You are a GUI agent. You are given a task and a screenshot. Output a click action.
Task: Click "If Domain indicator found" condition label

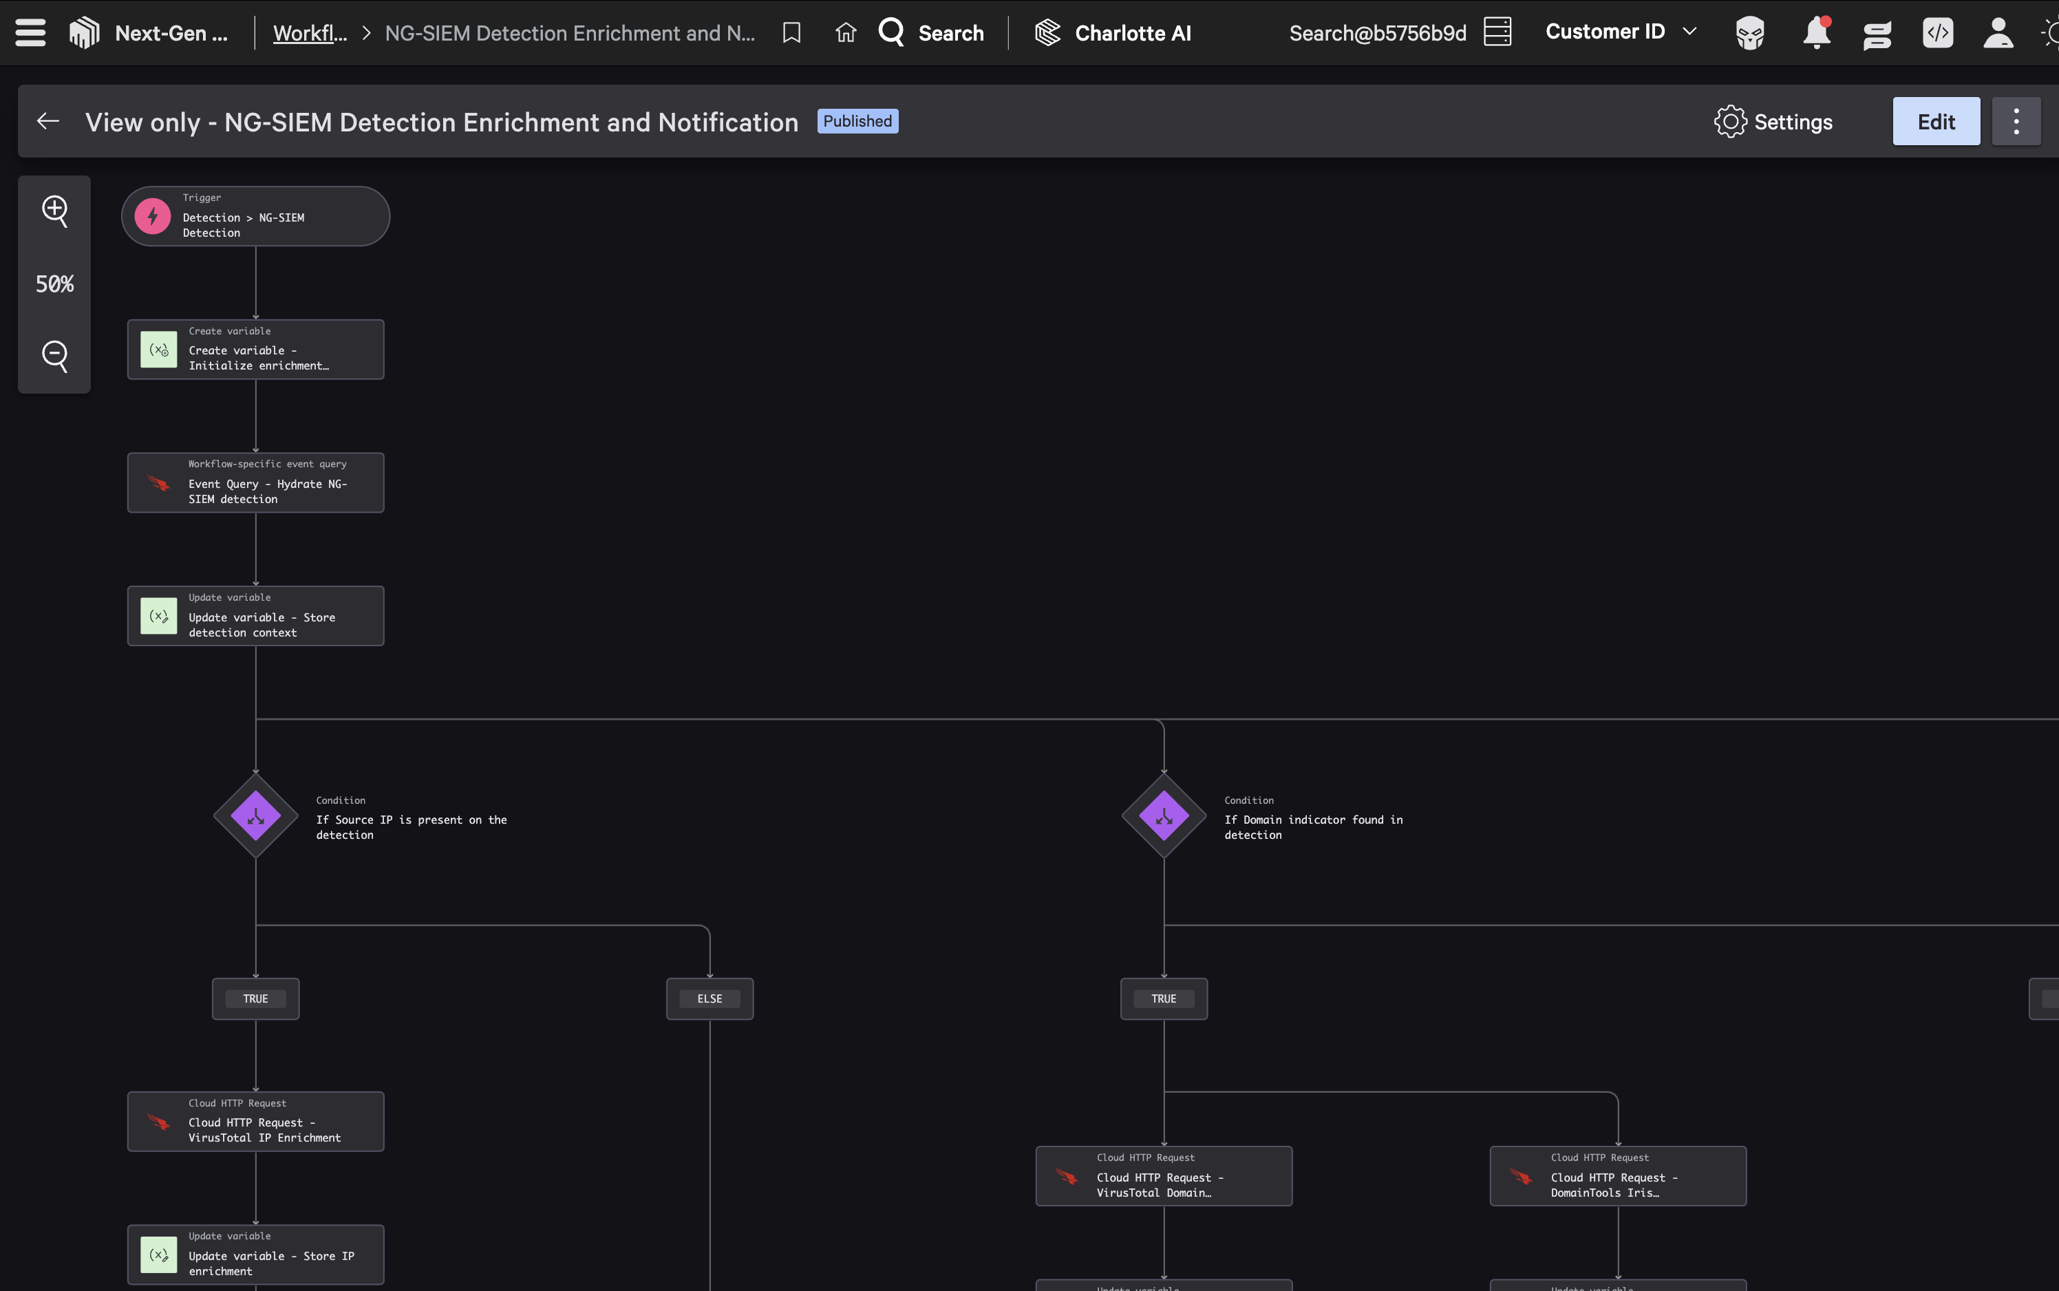click(x=1314, y=827)
